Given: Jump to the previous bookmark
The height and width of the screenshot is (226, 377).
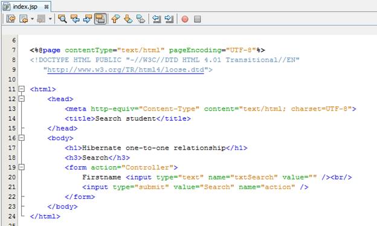Looking at the screenshot, I should (115, 19).
